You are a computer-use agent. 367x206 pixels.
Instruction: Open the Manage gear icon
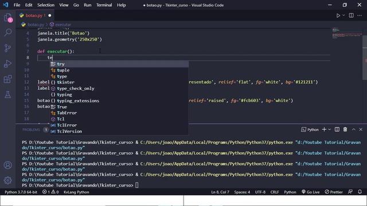coord(7,180)
